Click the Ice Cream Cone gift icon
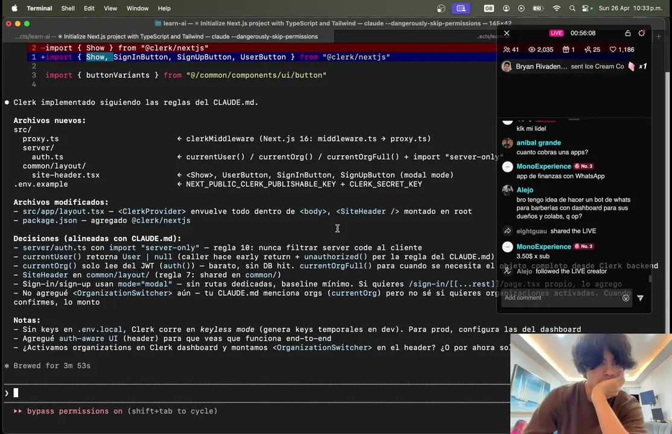 coord(631,66)
